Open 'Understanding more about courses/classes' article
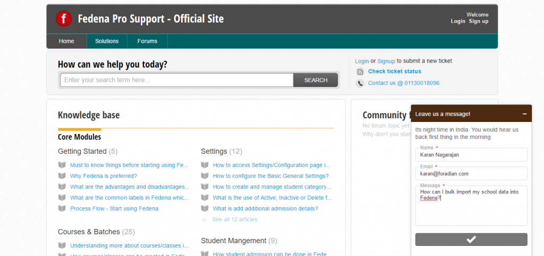This screenshot has width=544, height=256. tap(130, 245)
